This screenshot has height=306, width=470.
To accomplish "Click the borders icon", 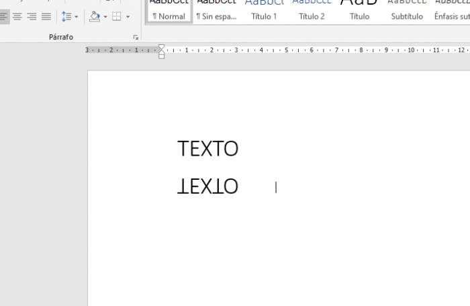I will click(x=117, y=17).
